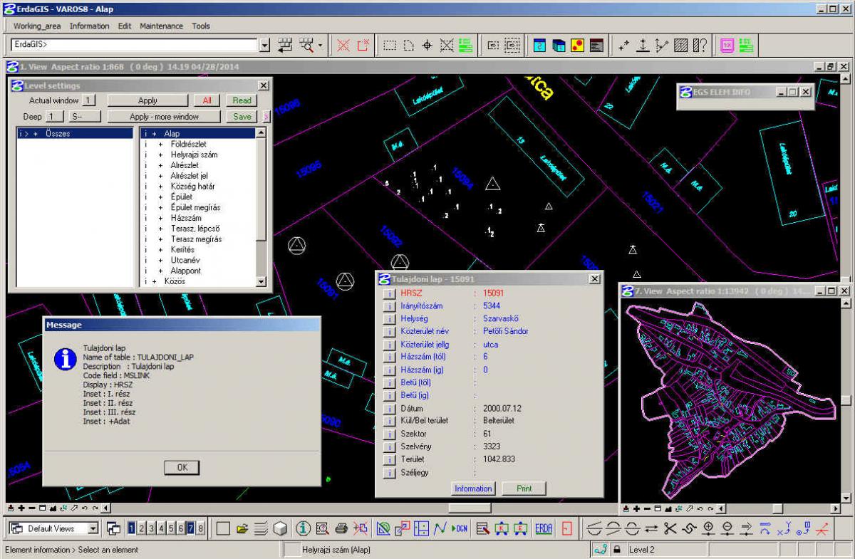
Task: Toggle view number 2 button
Action: (x=142, y=528)
